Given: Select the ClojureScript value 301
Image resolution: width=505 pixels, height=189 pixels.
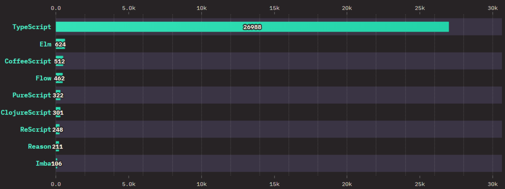Looking at the screenshot, I should [x=58, y=112].
